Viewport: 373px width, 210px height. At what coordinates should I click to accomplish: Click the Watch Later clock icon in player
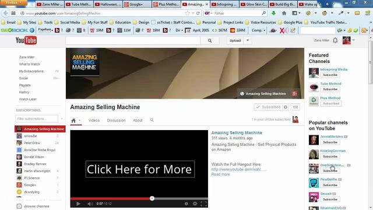186,204
